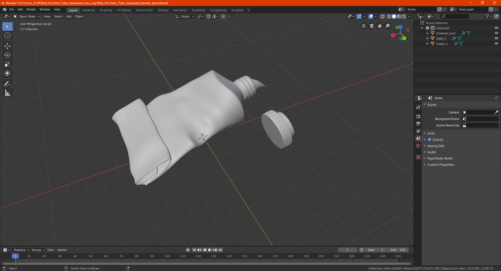
Task: Click the Z axis on navigation gizmo
Action: [401, 27]
